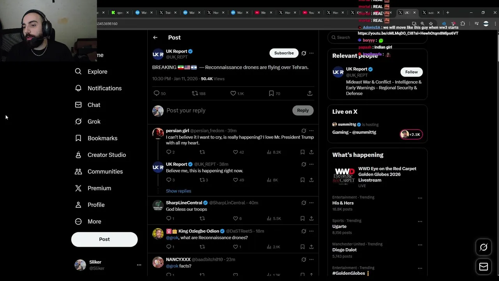This screenshot has height=281, width=499.
Task: Open WWD Golden Globes 2026 Livestream
Action: [x=377, y=177]
